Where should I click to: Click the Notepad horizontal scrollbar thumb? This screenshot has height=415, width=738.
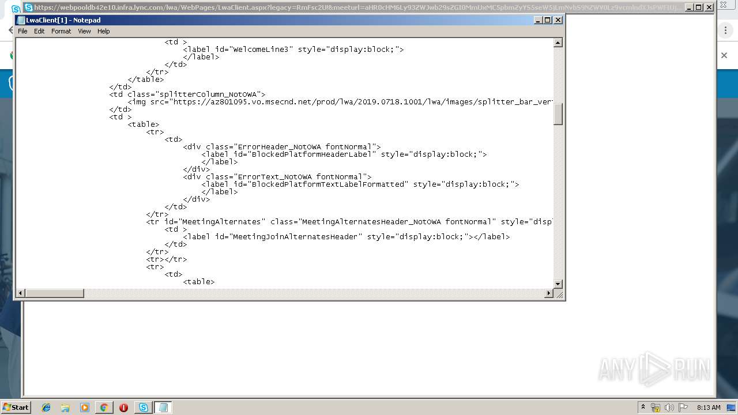[55, 293]
